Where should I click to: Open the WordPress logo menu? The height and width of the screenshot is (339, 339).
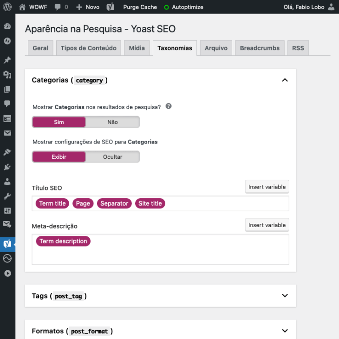(7, 7)
